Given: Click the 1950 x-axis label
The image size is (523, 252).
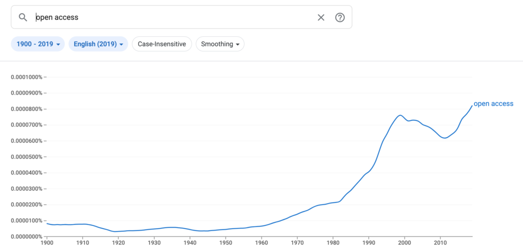Looking at the screenshot, I should pos(226,242).
